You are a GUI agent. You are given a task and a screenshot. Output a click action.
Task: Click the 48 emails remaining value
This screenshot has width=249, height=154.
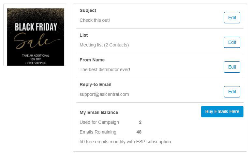coord(139,132)
